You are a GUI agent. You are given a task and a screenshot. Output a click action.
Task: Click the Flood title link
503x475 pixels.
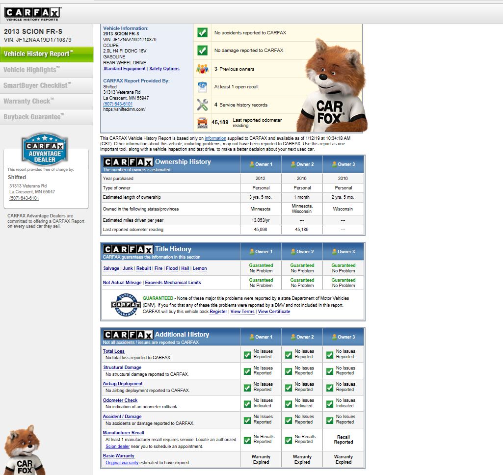(x=172, y=268)
